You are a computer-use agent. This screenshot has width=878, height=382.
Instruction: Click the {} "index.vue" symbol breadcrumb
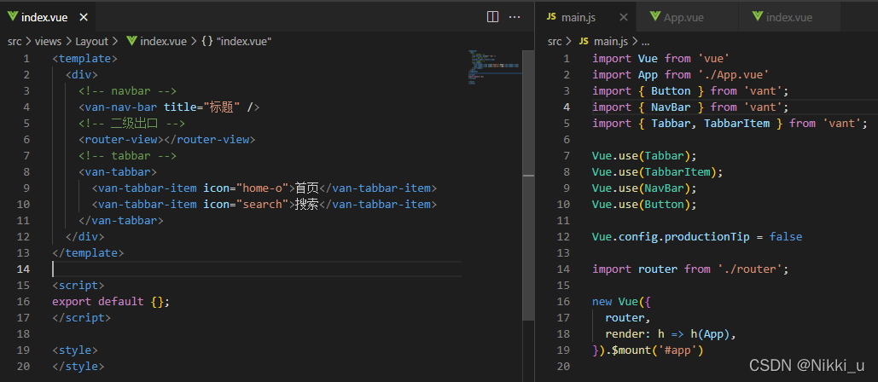tap(236, 42)
